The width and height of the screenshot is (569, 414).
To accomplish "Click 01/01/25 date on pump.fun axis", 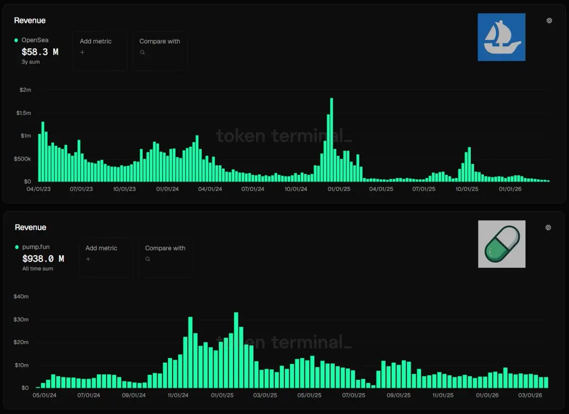I will (222, 395).
